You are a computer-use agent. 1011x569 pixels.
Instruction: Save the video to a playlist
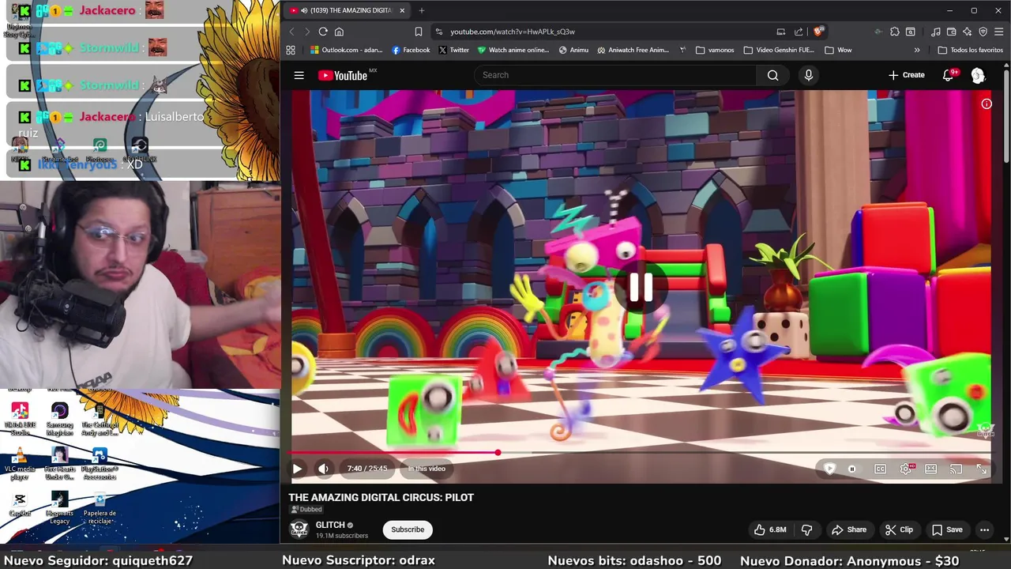coord(947,529)
